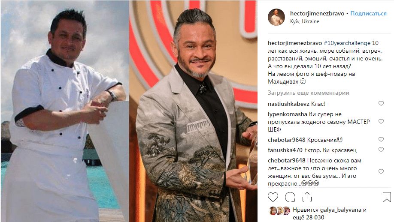Like chebotar9648's long comment heart

[x=381, y=171]
